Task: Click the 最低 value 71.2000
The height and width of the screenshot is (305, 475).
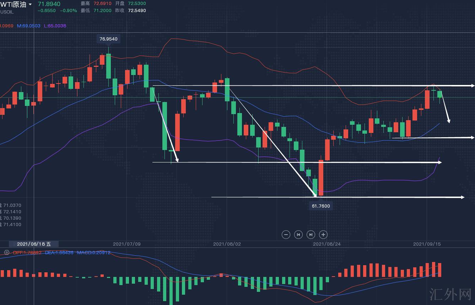Action: [102, 11]
